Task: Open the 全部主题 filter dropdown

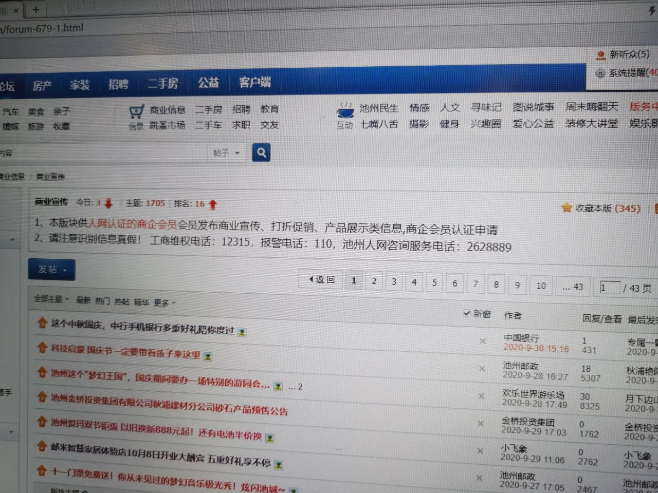Action: (51, 299)
